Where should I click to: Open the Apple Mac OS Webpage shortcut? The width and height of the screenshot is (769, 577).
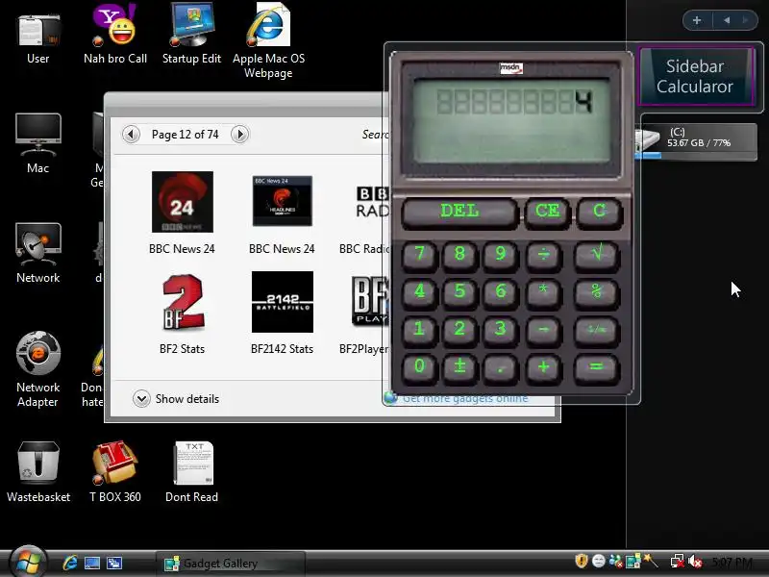point(268,41)
